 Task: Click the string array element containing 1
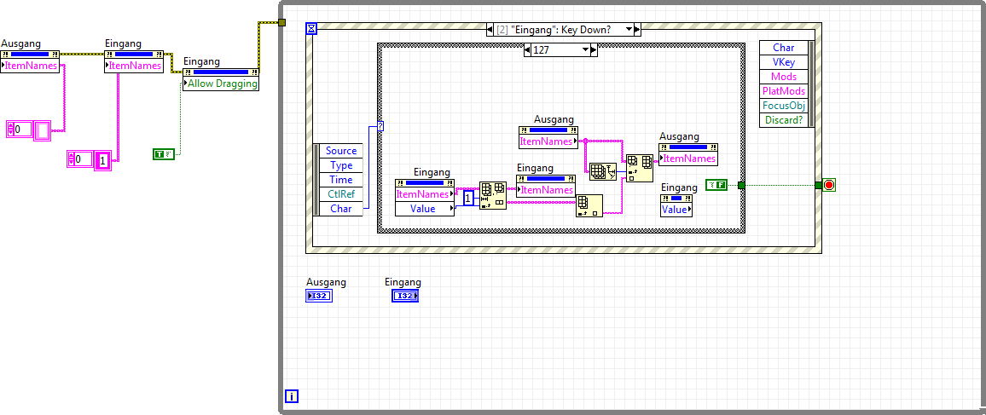click(103, 159)
